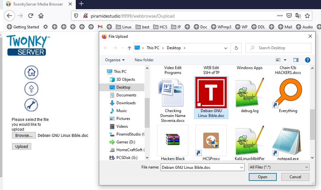The width and height of the screenshot is (321, 190).
Task: Click the Twonky home icon
Action: 31,72
